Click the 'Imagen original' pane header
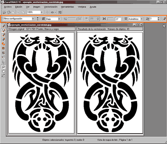Viewport: 167px width, 144px height. pyautogui.click(x=41, y=29)
